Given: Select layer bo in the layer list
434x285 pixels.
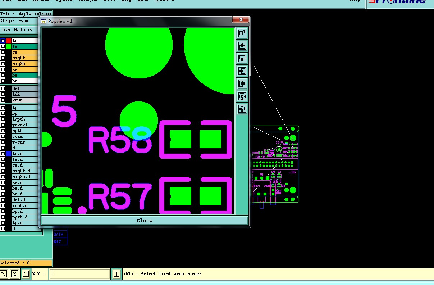Looking at the screenshot, I should (24, 81).
